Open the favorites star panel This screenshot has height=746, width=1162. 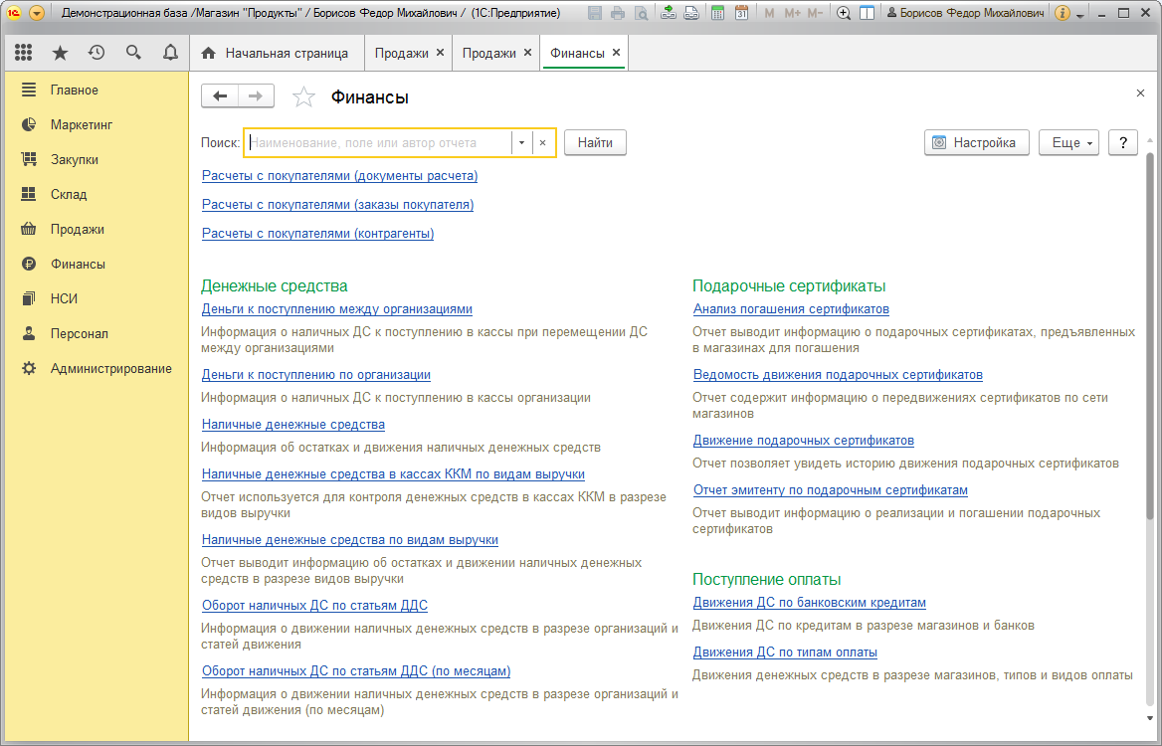(x=60, y=53)
